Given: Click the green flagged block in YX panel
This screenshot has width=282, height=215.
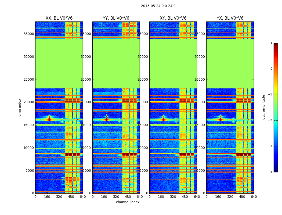Looking at the screenshot, I should 230,64.
